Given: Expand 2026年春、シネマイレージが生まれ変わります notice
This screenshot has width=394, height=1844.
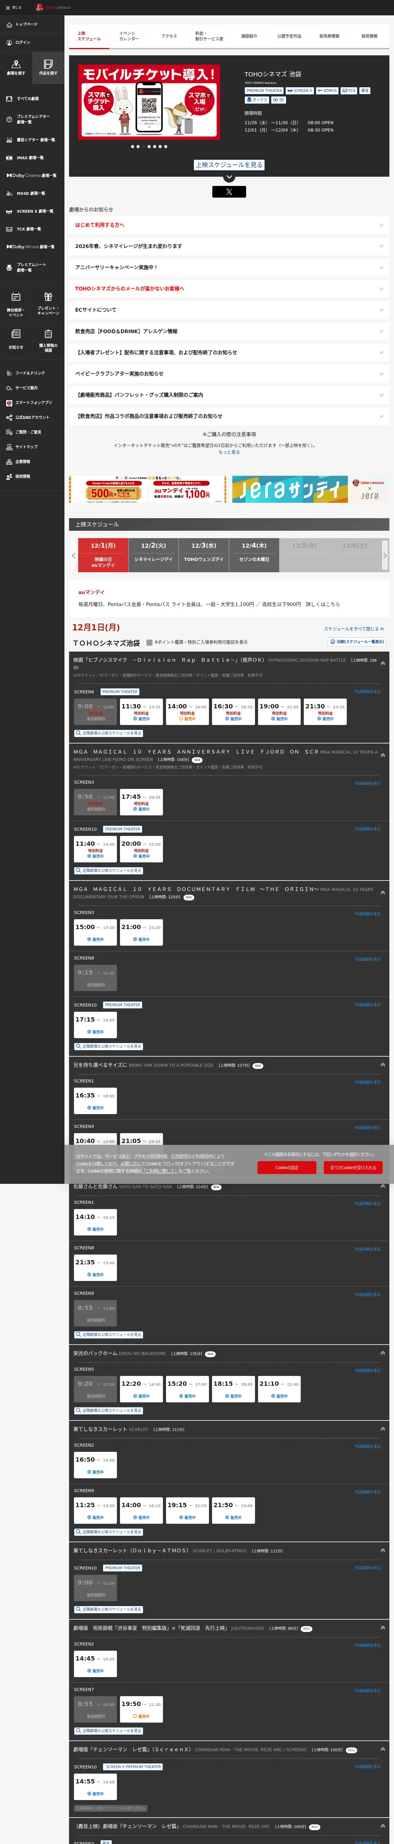Looking at the screenshot, I should tap(229, 246).
